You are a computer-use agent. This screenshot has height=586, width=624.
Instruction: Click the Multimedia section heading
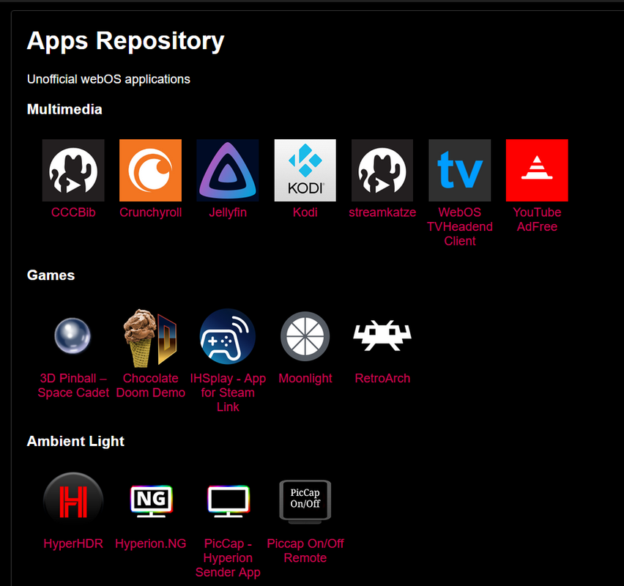click(64, 109)
